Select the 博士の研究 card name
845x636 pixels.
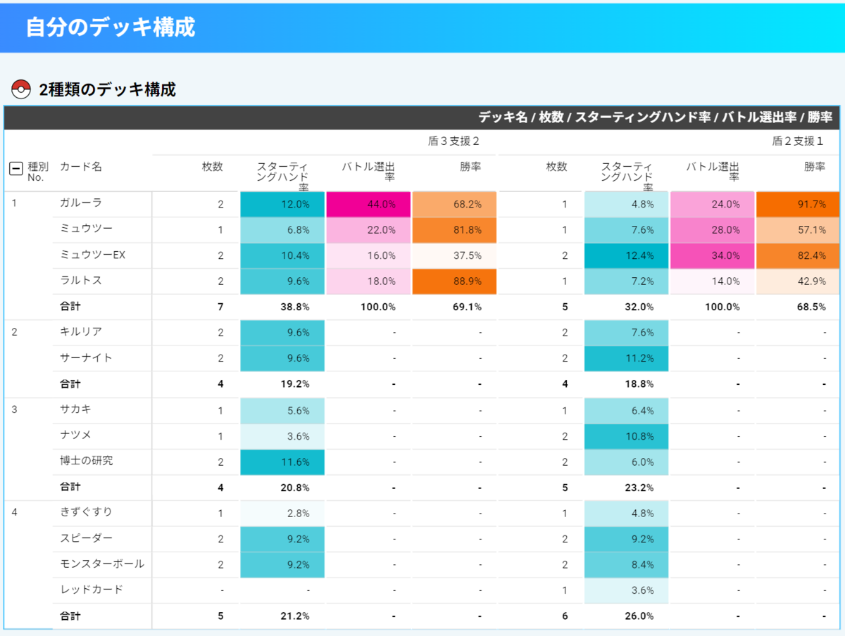point(86,461)
